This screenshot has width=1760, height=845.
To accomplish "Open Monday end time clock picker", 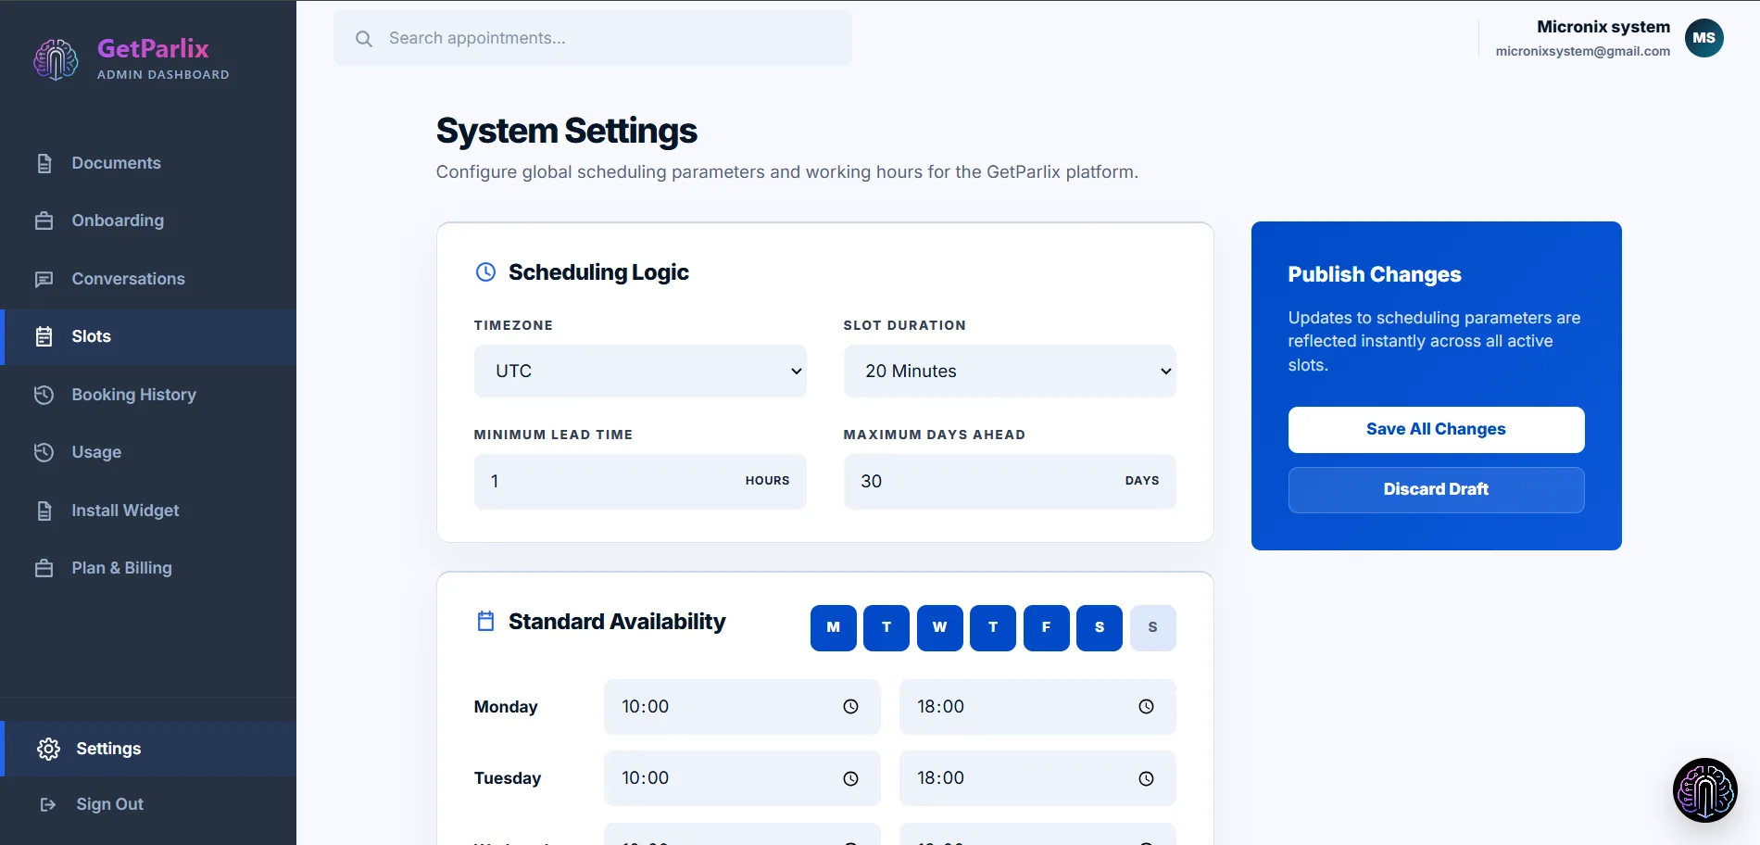I will (x=1146, y=707).
